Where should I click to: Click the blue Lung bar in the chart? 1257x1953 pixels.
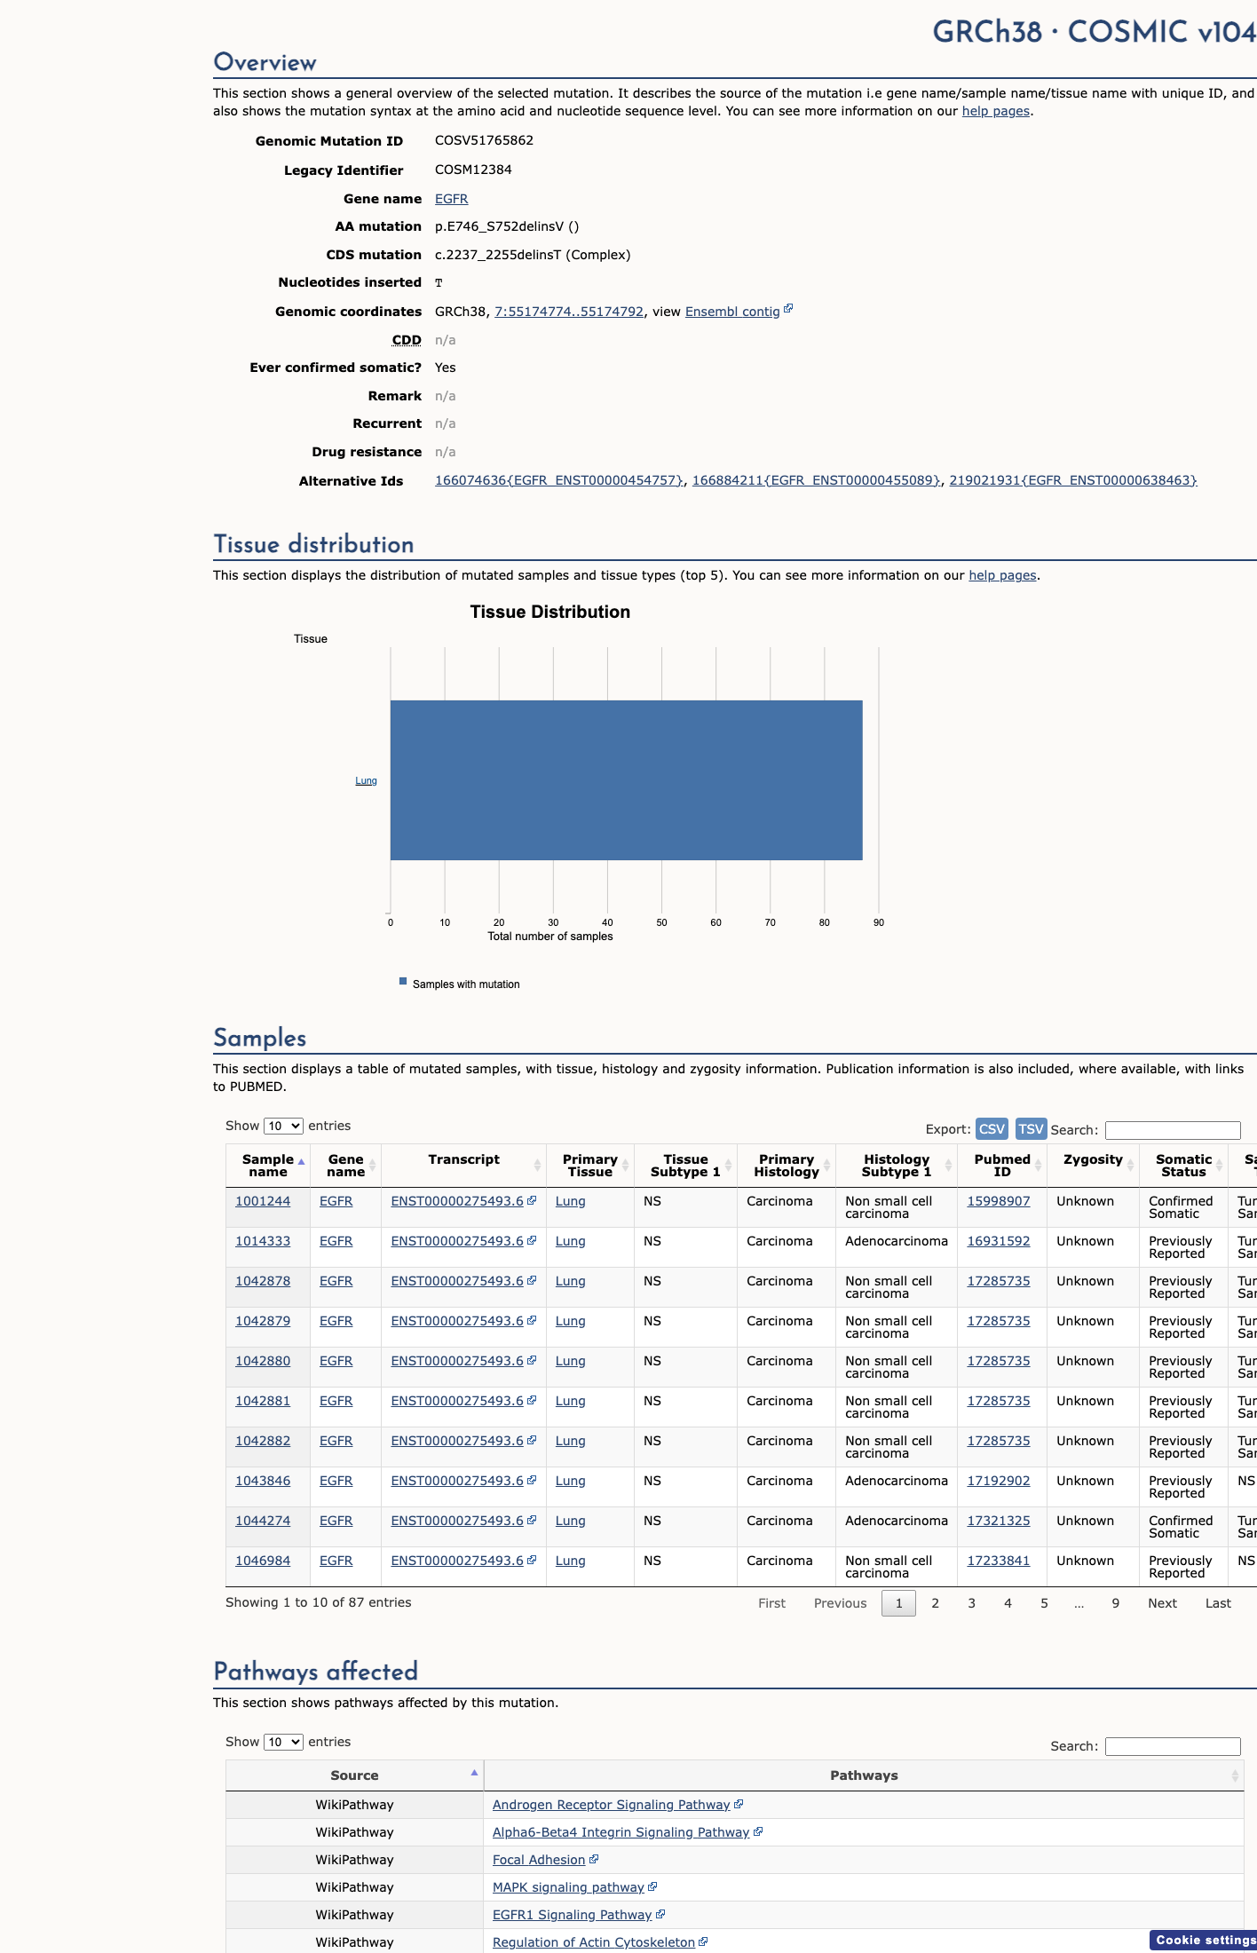627,780
